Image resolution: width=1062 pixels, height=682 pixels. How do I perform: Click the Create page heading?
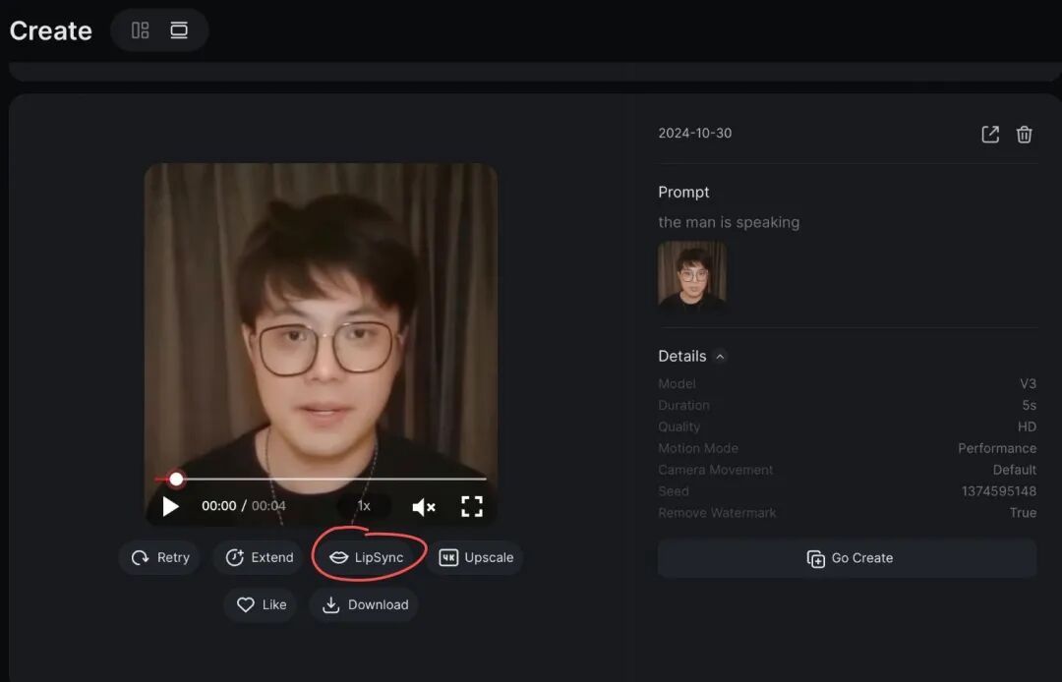click(51, 31)
